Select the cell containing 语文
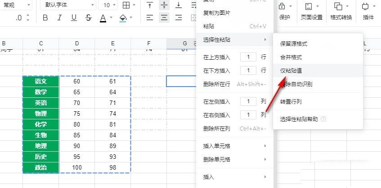 (40, 81)
